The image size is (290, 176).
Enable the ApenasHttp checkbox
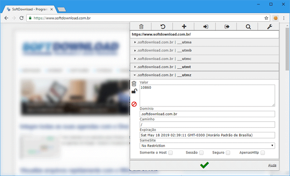pos(263,153)
